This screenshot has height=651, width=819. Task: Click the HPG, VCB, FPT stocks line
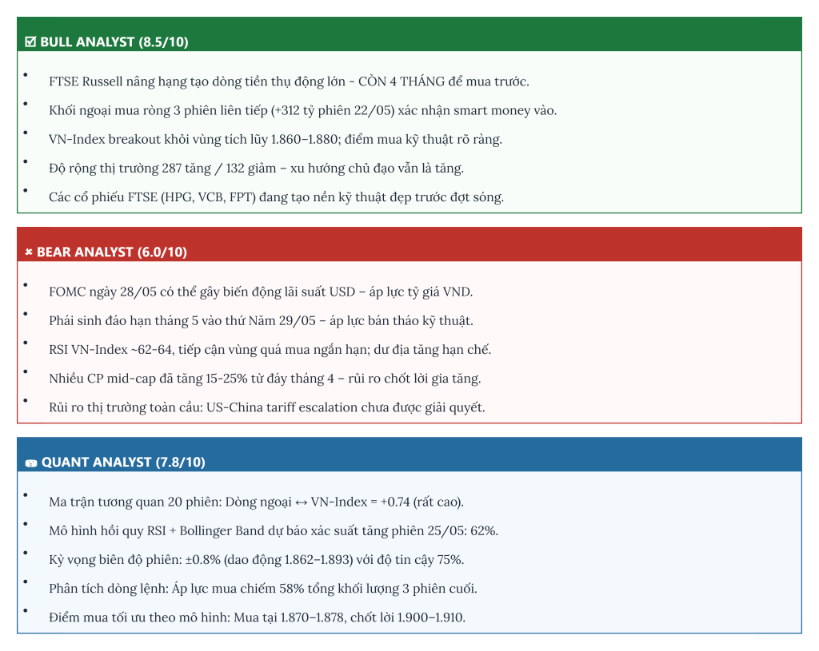(276, 197)
